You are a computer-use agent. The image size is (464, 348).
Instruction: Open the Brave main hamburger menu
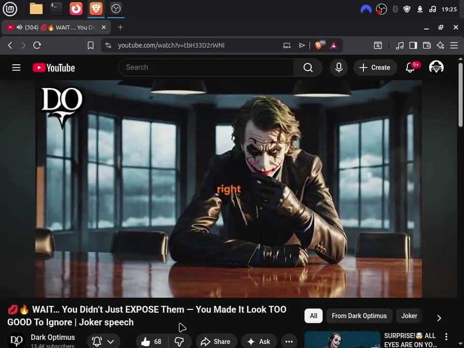tap(454, 45)
